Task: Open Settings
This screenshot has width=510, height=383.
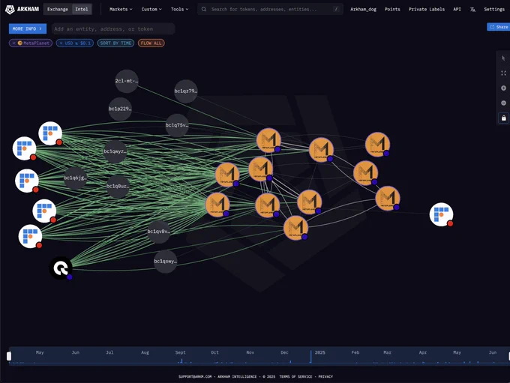Action: (x=494, y=9)
